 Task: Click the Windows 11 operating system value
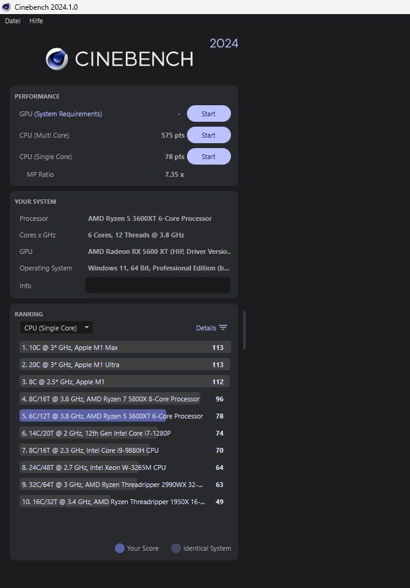point(158,268)
